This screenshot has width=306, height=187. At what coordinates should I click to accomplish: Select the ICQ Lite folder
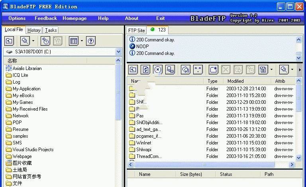[x=17, y=75]
